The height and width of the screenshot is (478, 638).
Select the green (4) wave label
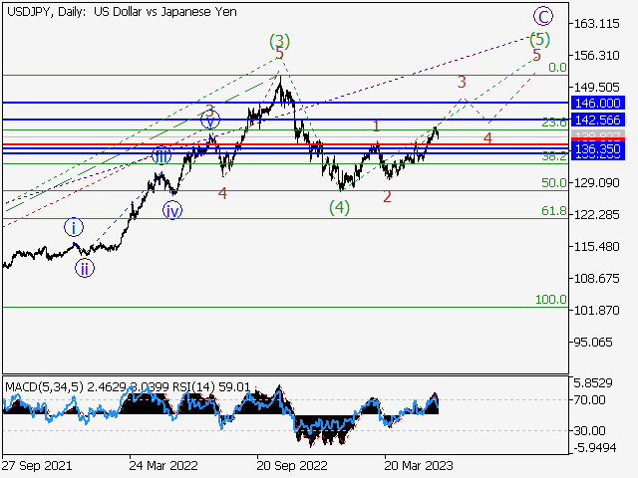coord(339,208)
